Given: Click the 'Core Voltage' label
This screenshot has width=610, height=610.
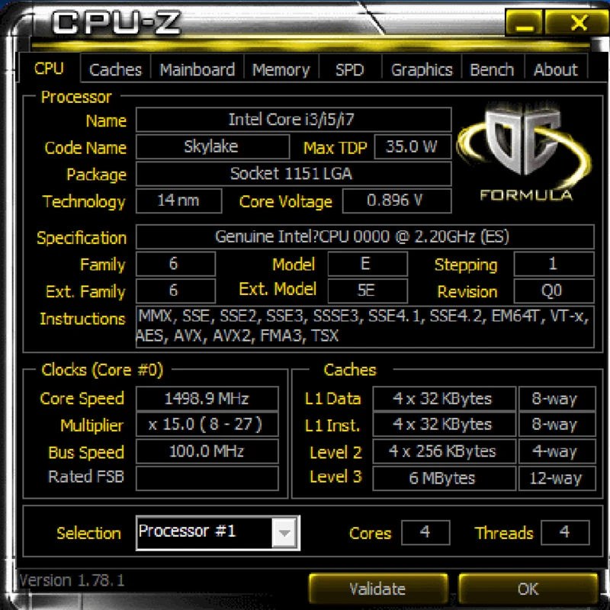Looking at the screenshot, I should coord(286,201).
